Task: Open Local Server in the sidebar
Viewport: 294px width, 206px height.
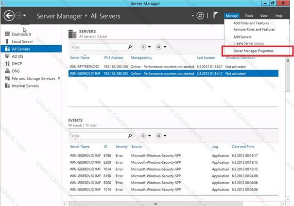Action: point(22,42)
